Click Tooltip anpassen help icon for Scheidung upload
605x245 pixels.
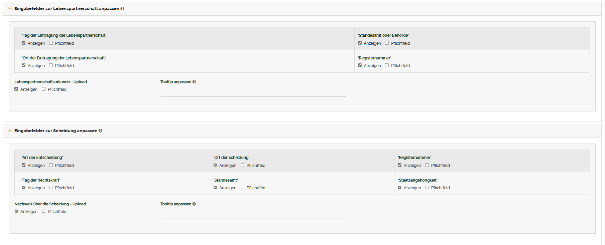(x=194, y=204)
